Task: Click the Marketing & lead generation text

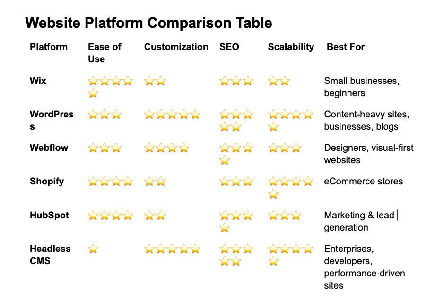Action: 359,221
